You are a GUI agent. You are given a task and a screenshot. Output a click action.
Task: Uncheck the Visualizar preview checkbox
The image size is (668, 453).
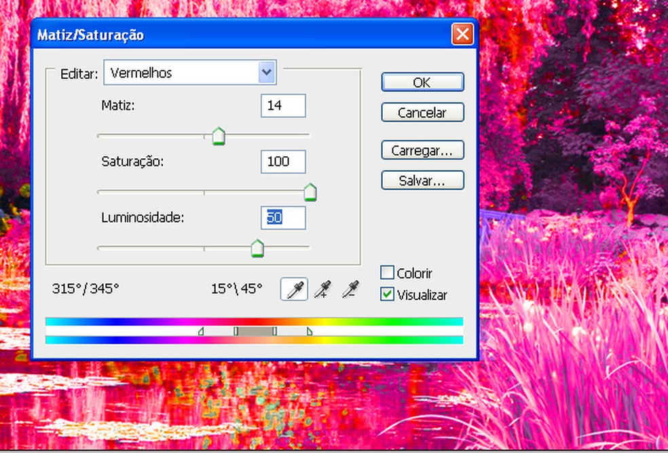(387, 295)
